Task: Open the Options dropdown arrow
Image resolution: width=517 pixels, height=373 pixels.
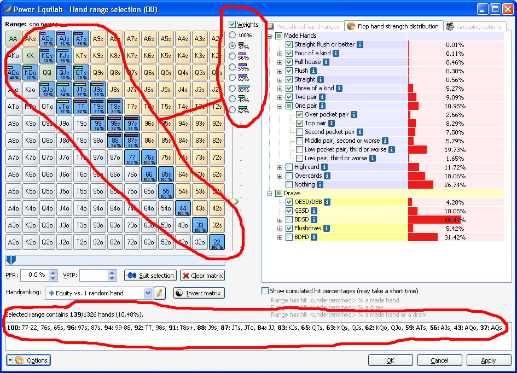Action: click(x=10, y=360)
